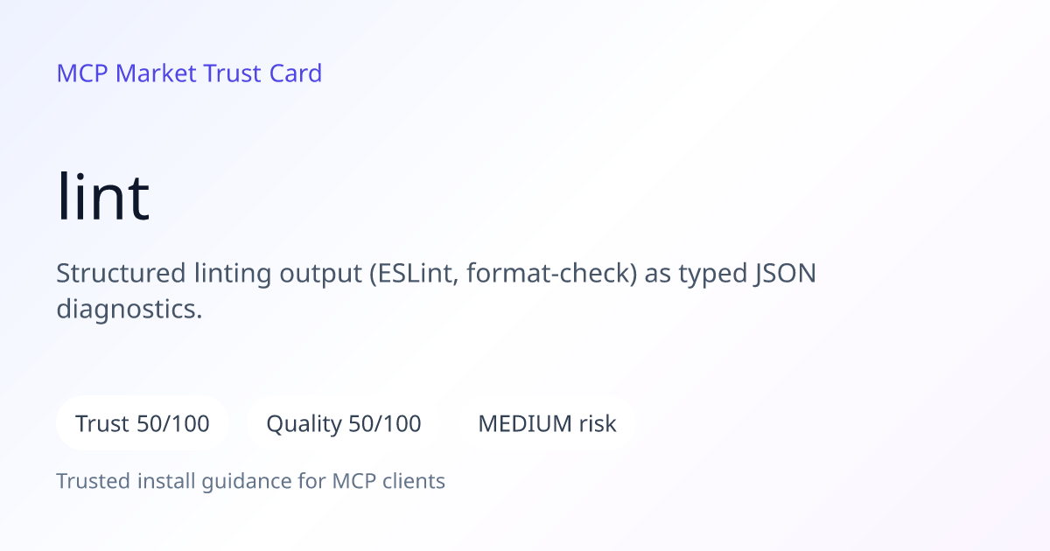Select the MEDIUM risk badge
The image size is (1050, 551).
(547, 424)
